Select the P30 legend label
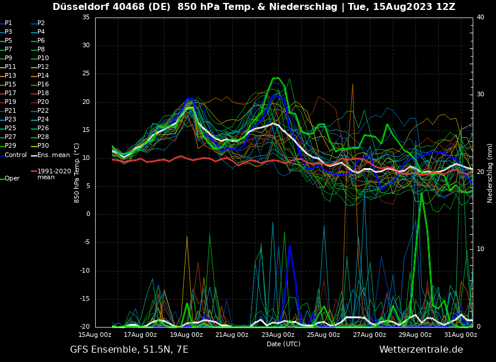The width and height of the screenshot is (496, 362). pyautogui.click(x=43, y=146)
